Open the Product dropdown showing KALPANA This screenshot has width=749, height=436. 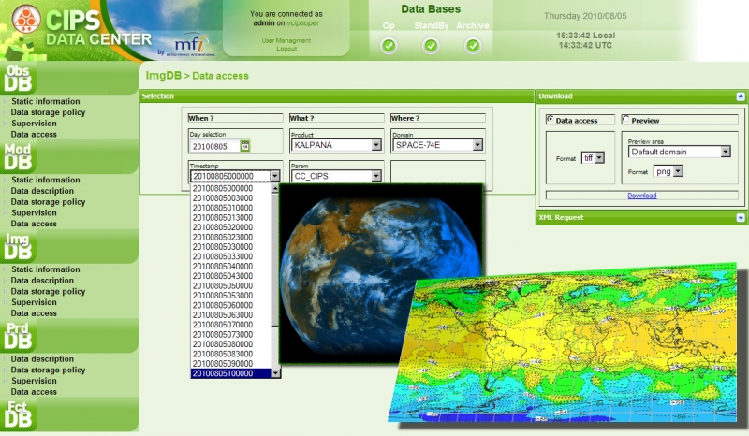[x=336, y=145]
